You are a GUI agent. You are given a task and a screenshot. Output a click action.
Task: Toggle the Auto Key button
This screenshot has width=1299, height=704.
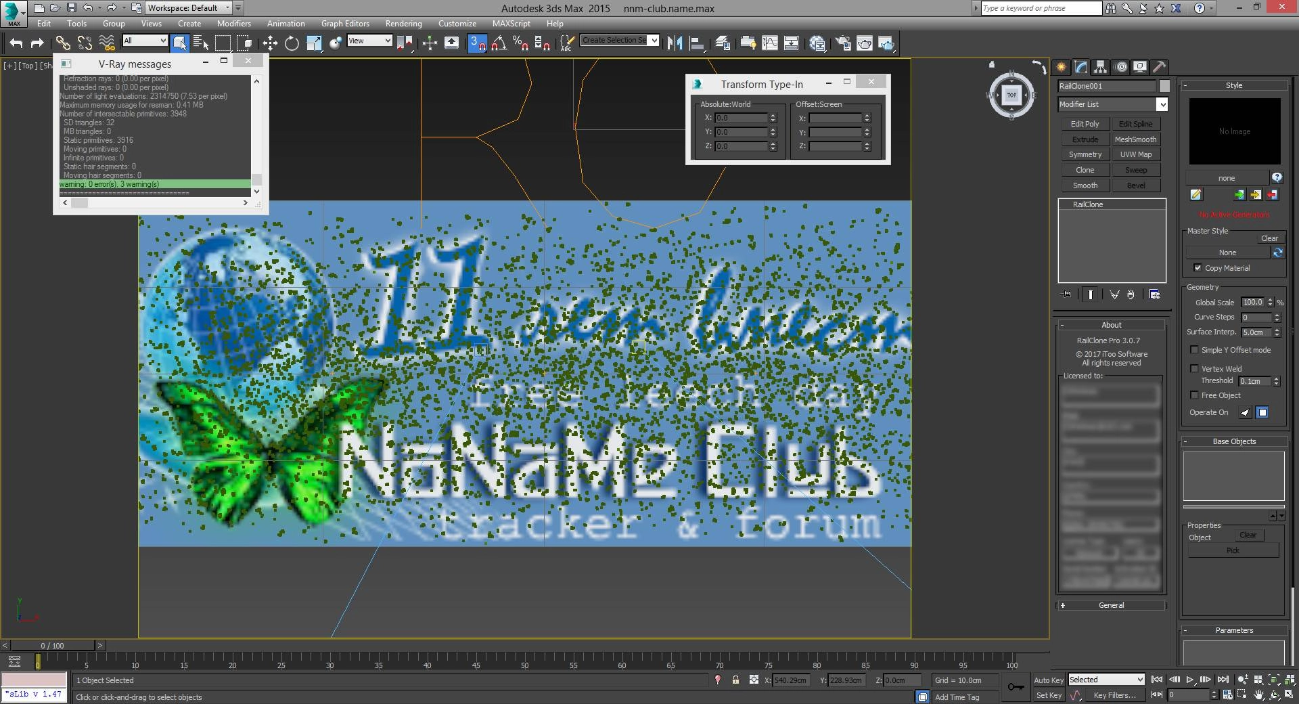(x=1048, y=680)
